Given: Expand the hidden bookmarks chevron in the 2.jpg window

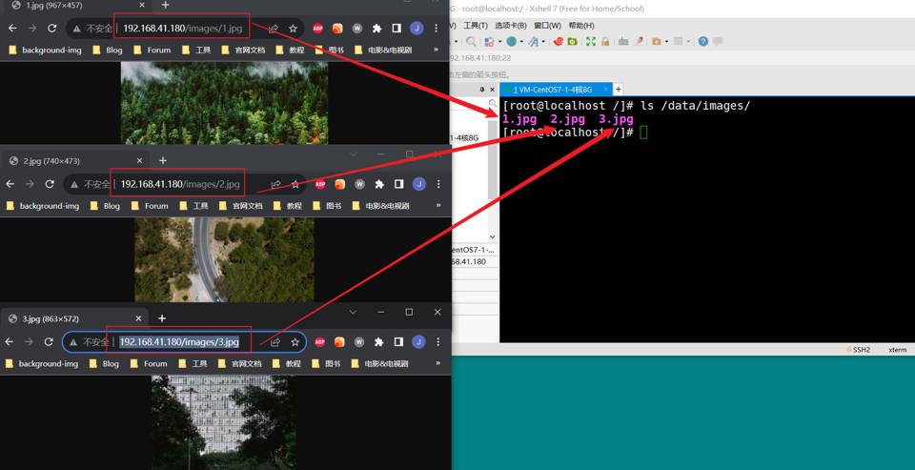Looking at the screenshot, I should [x=437, y=205].
